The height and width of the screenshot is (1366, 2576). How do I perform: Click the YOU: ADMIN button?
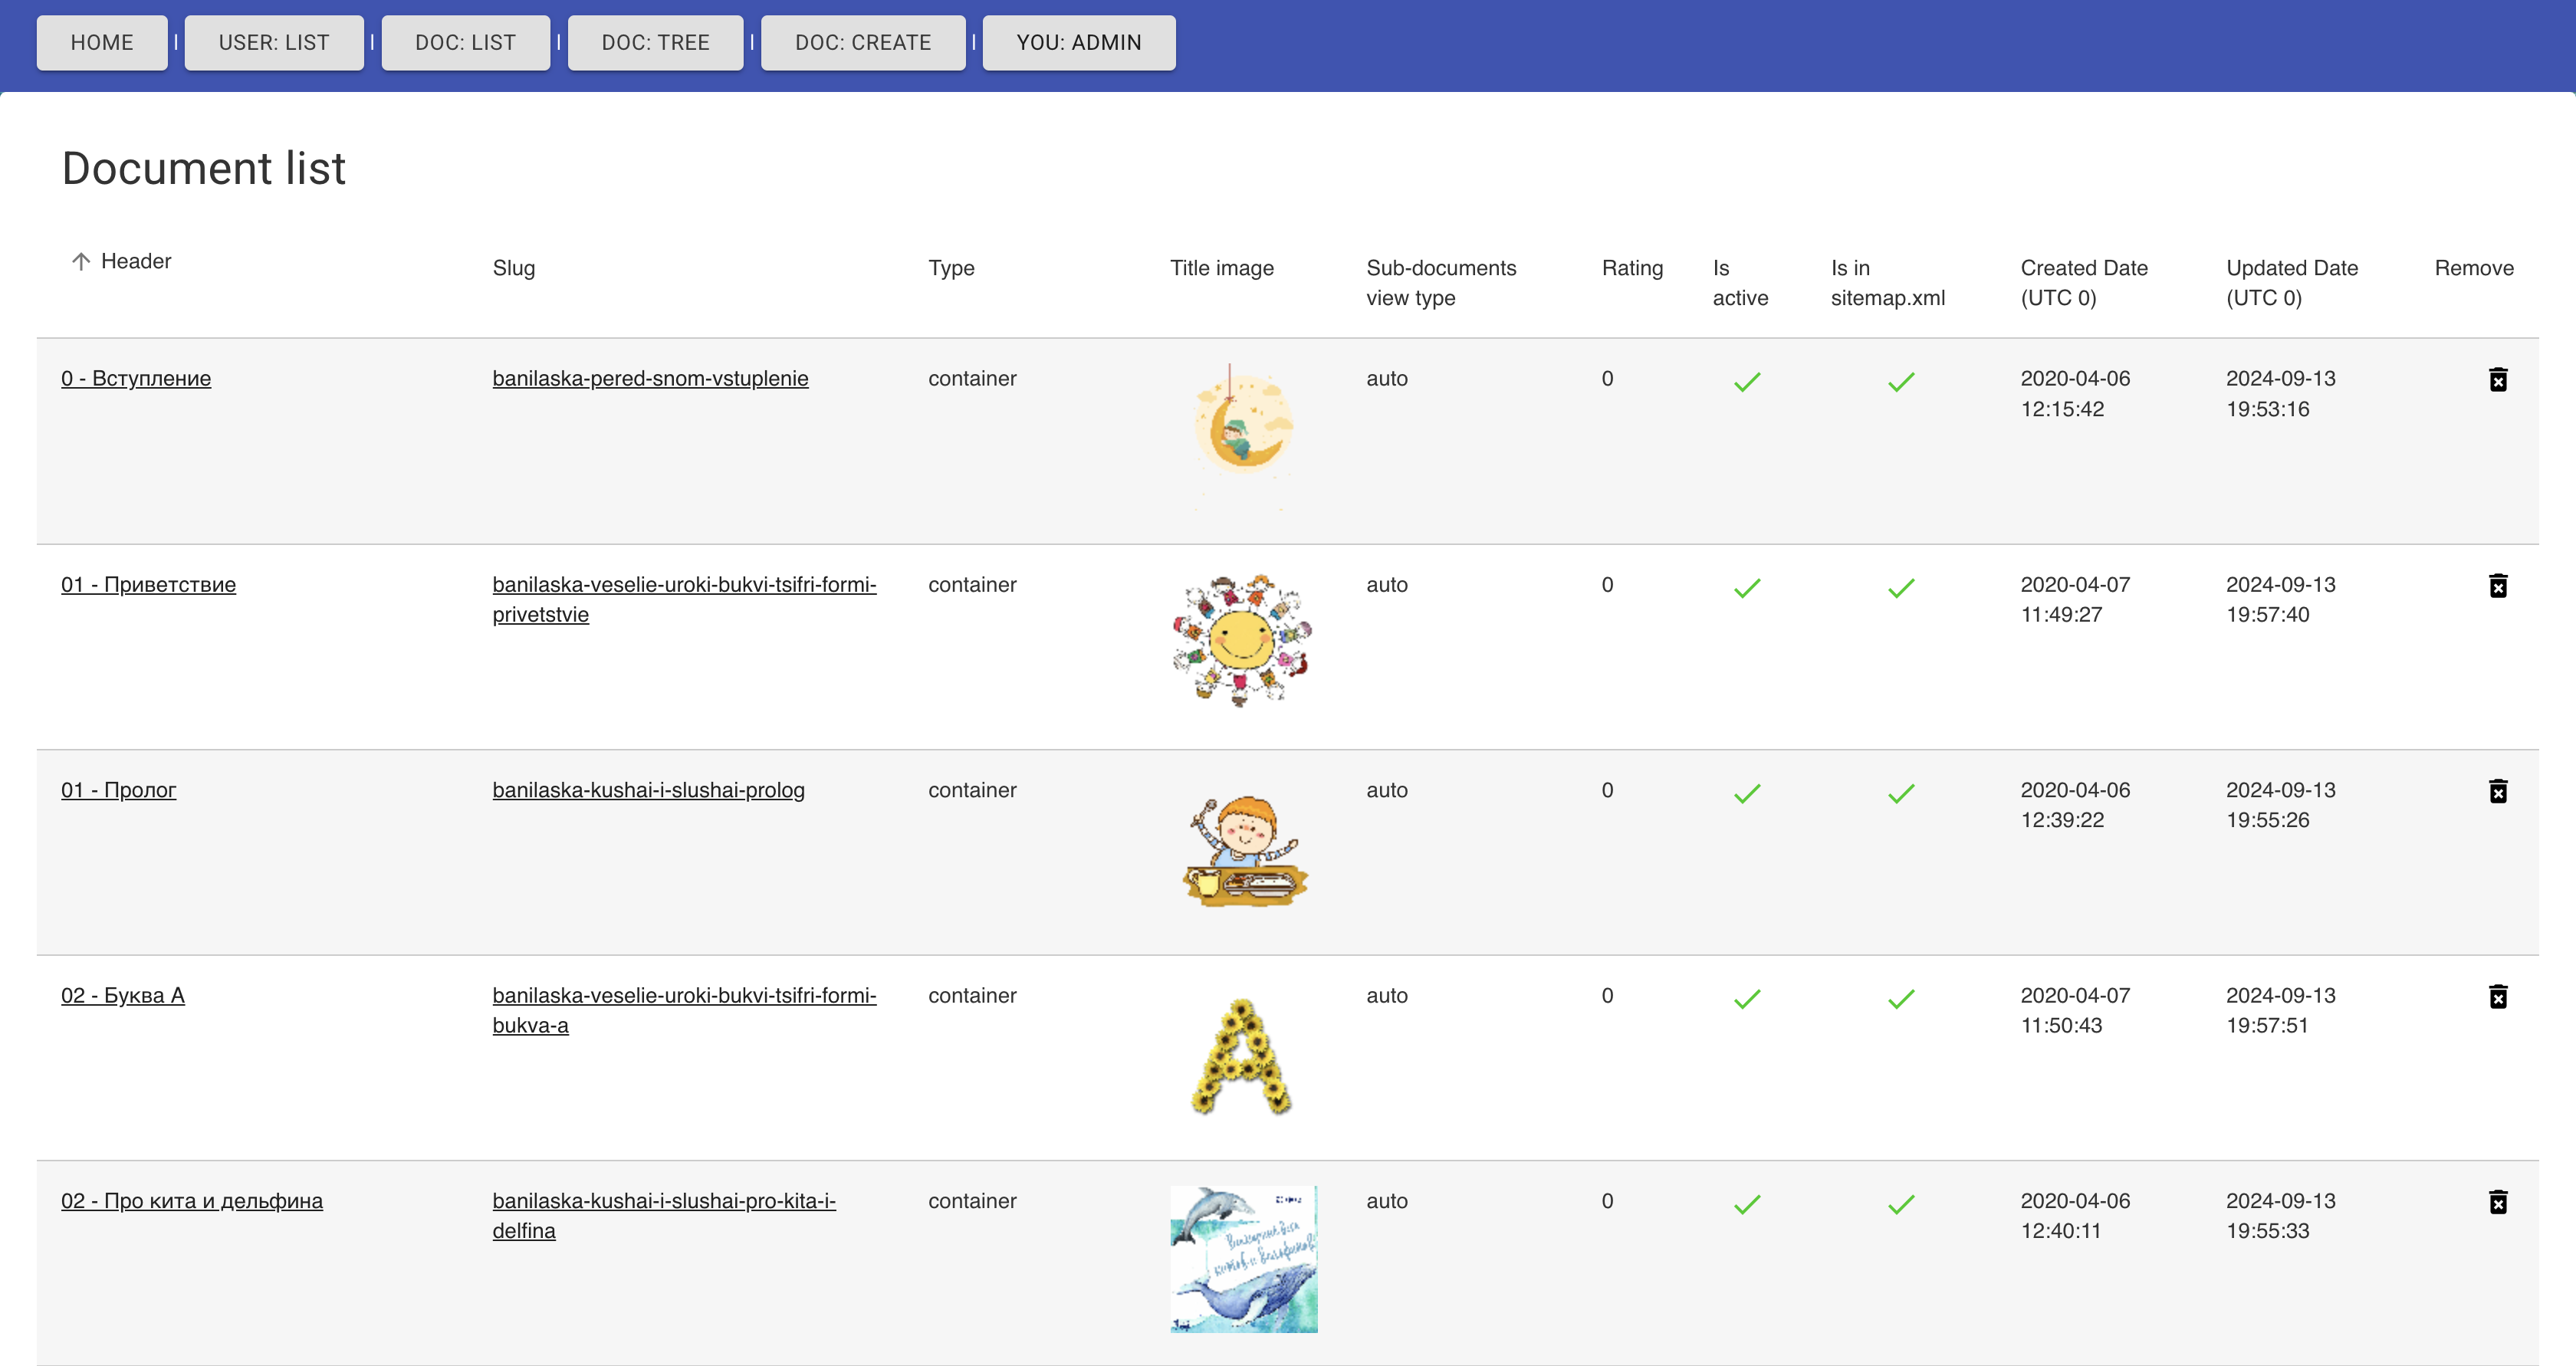[x=1078, y=43]
